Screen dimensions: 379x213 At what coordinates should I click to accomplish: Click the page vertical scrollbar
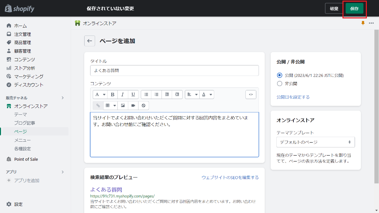click(376, 106)
